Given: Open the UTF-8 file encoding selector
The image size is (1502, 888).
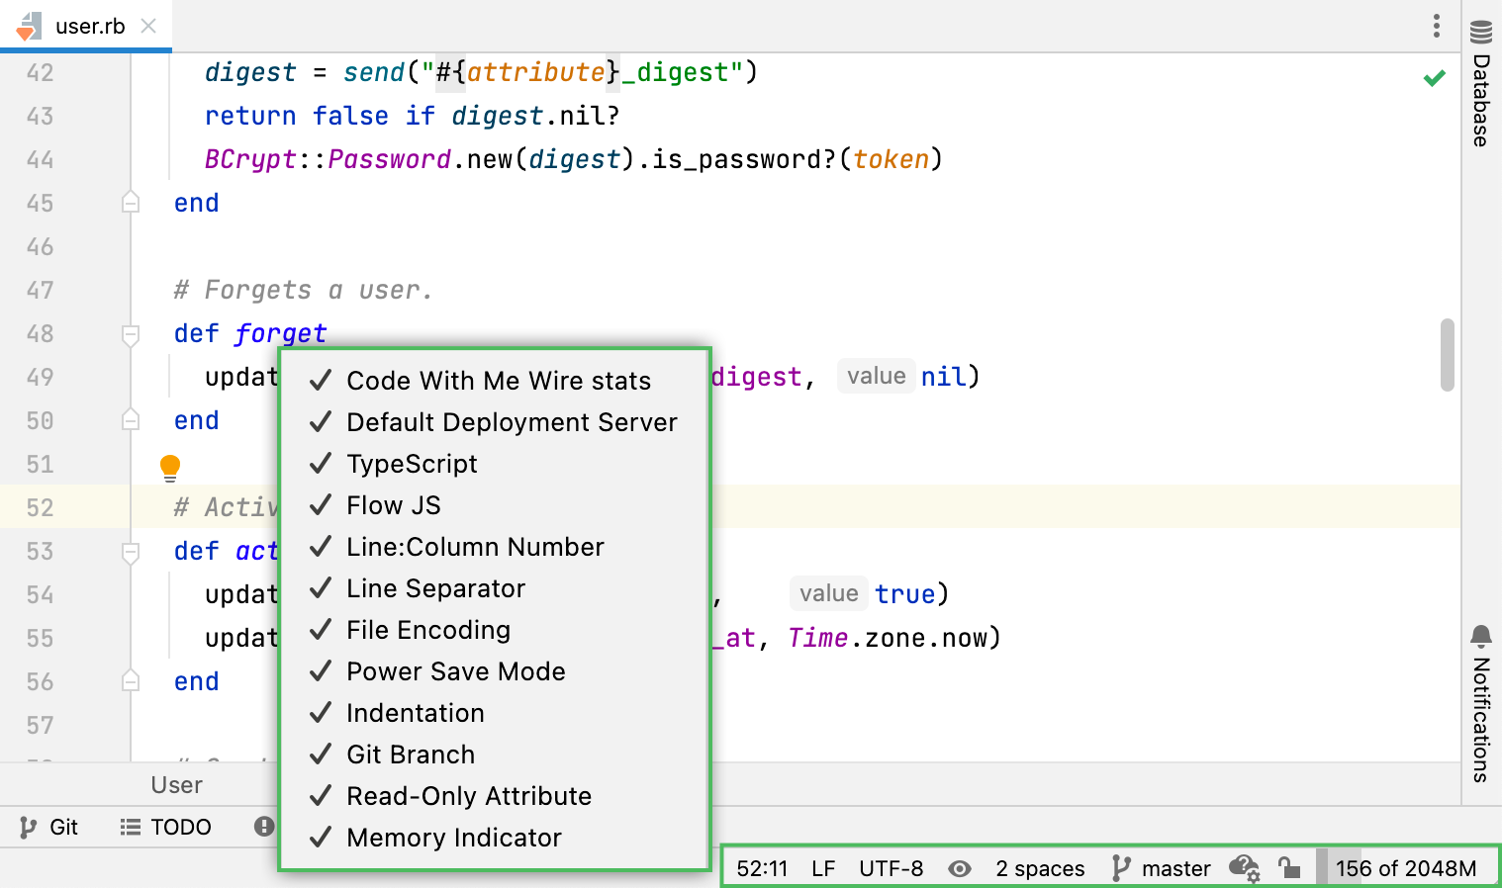Looking at the screenshot, I should click(x=891, y=868).
